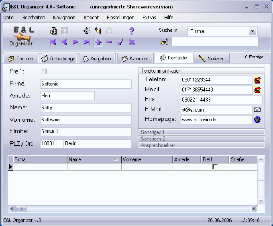Add a new record with plus icon
The height and width of the screenshot is (226, 273).
[x=98, y=42]
